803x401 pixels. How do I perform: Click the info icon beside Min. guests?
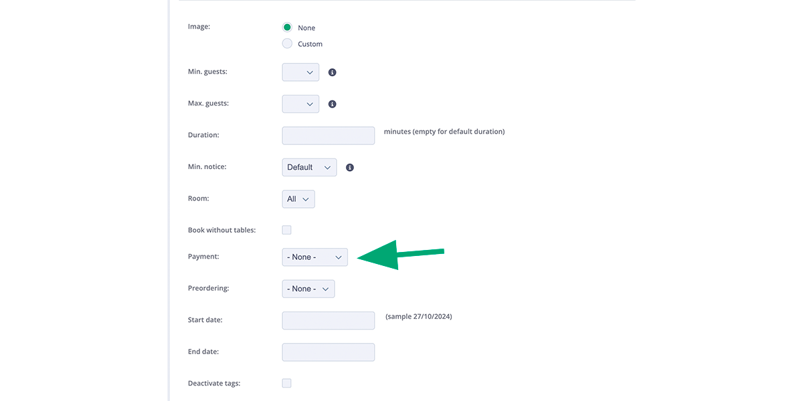[x=332, y=72]
